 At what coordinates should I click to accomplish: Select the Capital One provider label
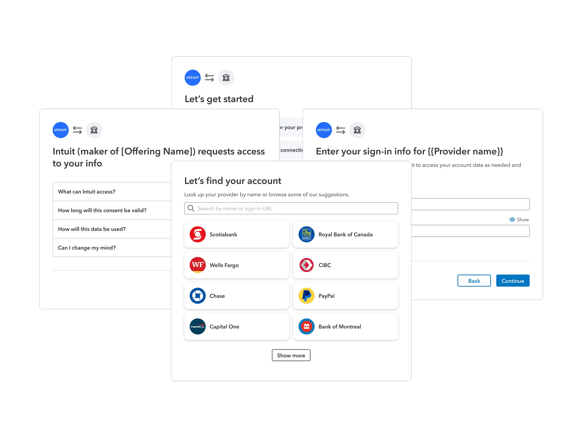click(x=224, y=327)
